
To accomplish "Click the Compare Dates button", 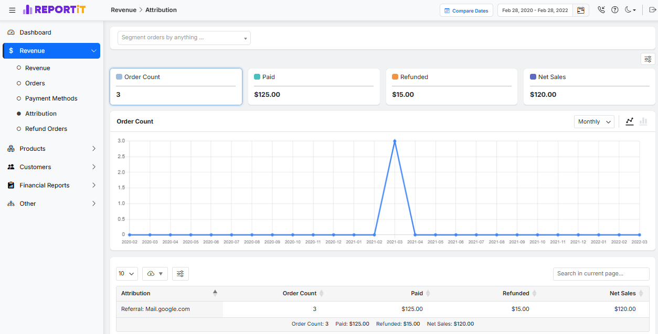I will [x=466, y=10].
